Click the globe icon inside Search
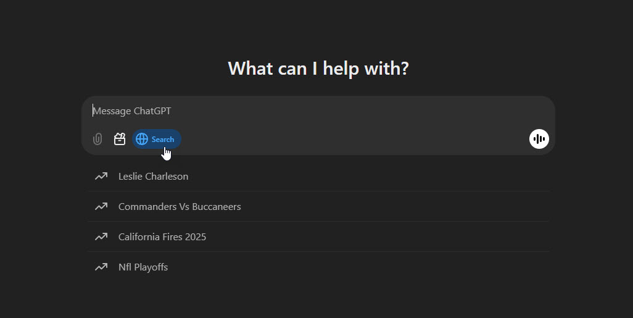The height and width of the screenshot is (318, 633). click(x=142, y=139)
